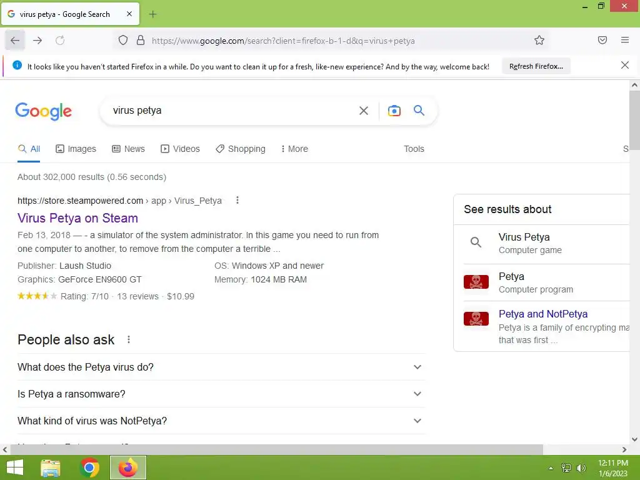Select Virus Petya Computer game result
This screenshot has height=480, width=640.
pyautogui.click(x=541, y=243)
